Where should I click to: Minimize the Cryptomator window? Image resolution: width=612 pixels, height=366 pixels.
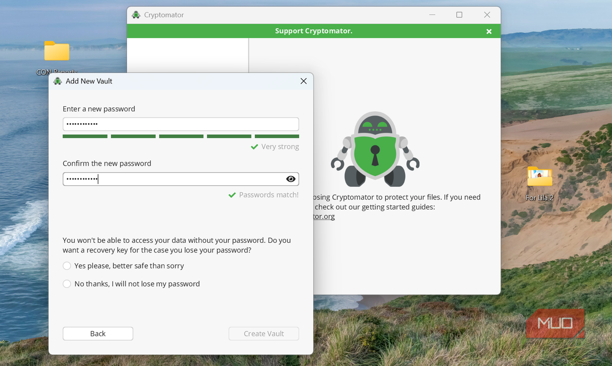click(432, 15)
